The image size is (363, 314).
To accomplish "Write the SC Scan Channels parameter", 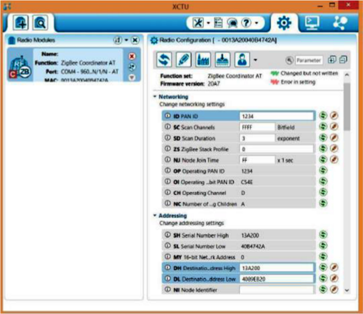I will pos(334,127).
